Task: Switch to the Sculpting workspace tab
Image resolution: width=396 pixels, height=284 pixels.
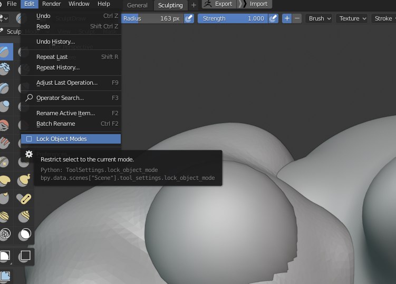Action: (170, 5)
